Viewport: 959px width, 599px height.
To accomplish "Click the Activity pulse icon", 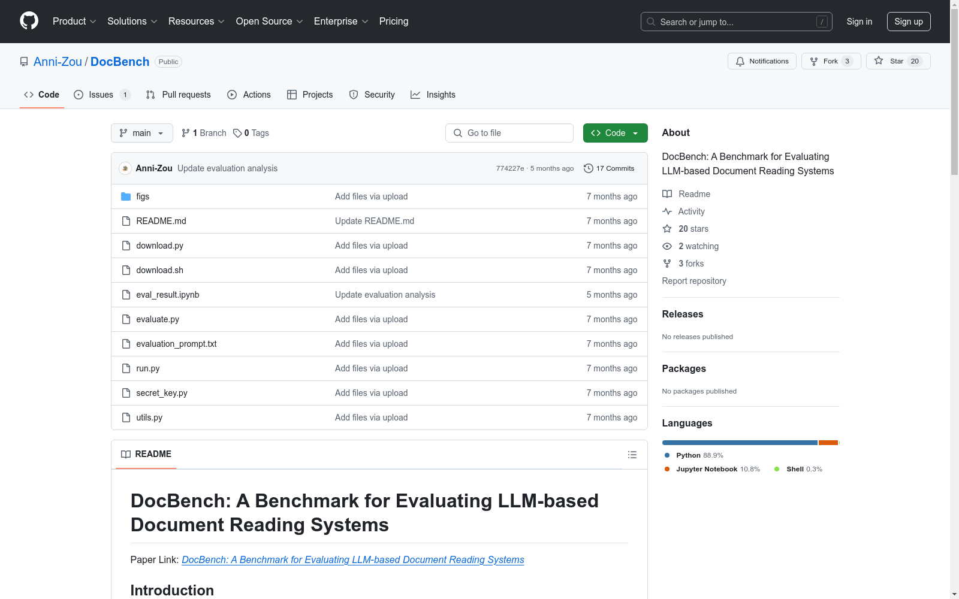I will pyautogui.click(x=667, y=211).
